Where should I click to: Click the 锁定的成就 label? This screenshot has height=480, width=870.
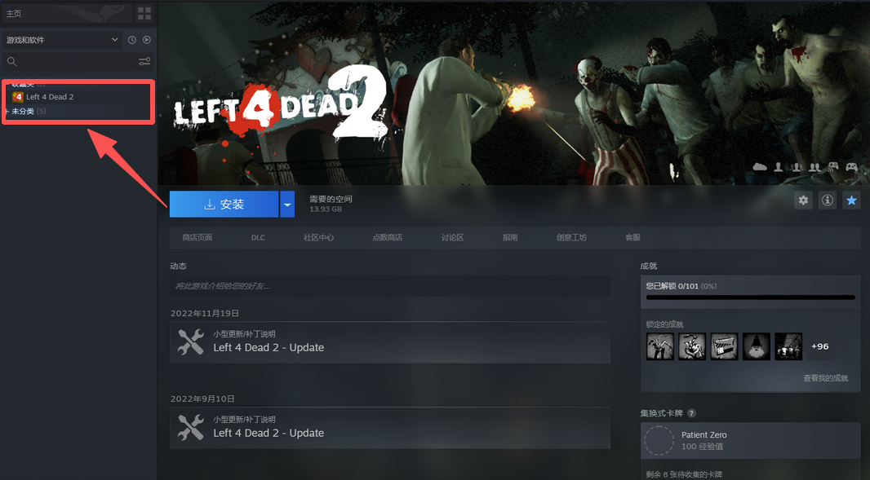(x=664, y=324)
